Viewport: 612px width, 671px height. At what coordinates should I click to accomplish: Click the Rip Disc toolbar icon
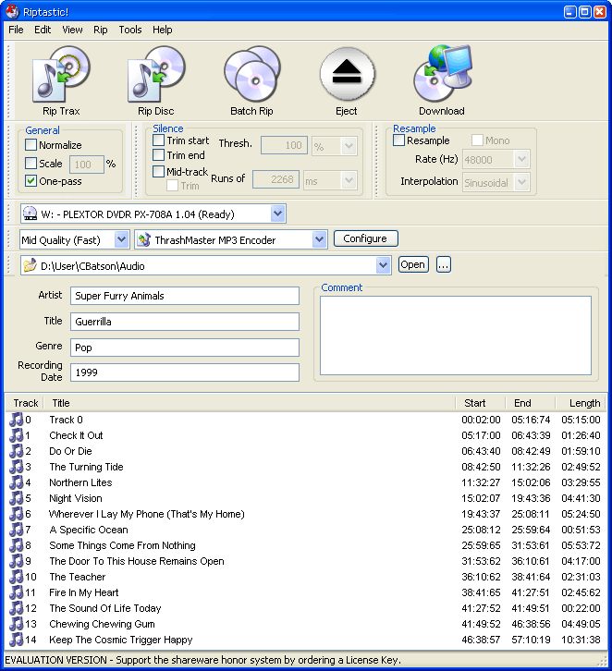156,74
